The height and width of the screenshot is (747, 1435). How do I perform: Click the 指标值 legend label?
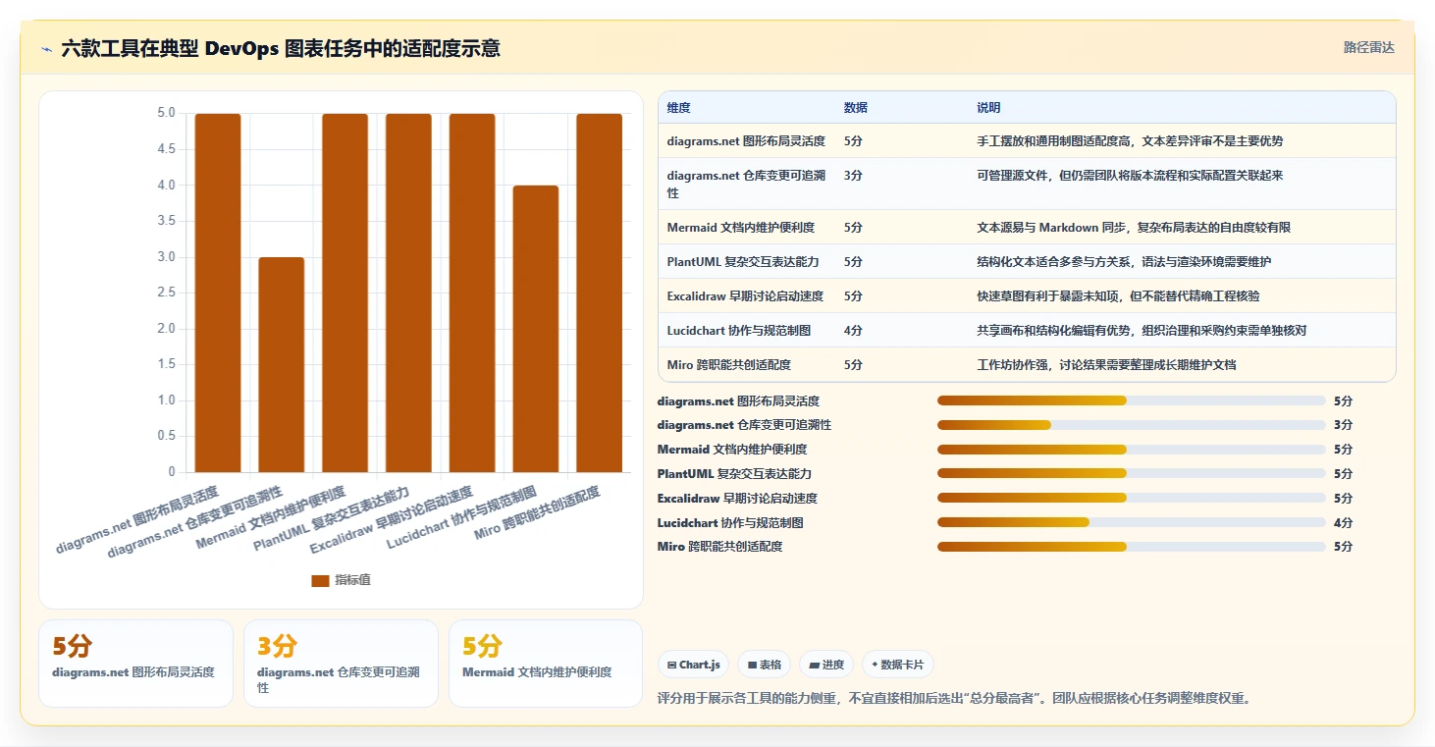tap(352, 580)
